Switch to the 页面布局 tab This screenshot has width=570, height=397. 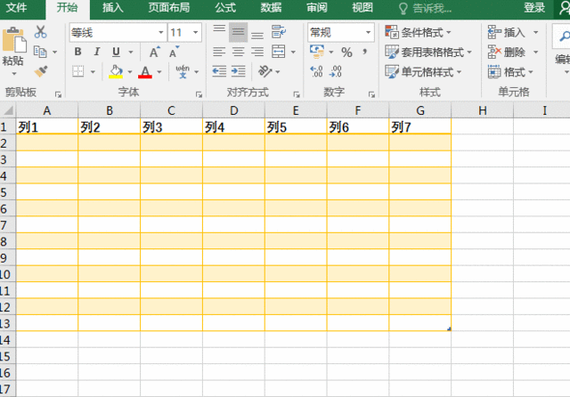coord(168,8)
